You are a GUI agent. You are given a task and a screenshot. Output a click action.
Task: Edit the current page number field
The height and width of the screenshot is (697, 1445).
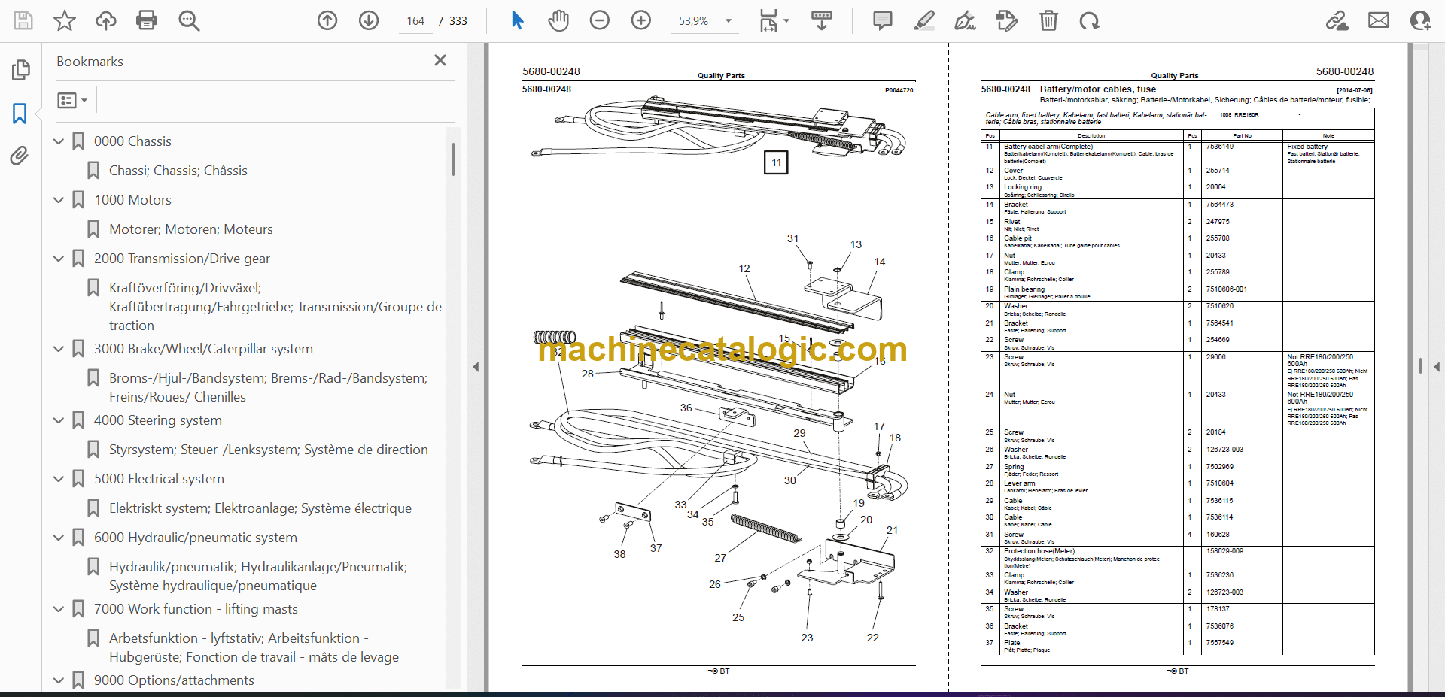415,21
